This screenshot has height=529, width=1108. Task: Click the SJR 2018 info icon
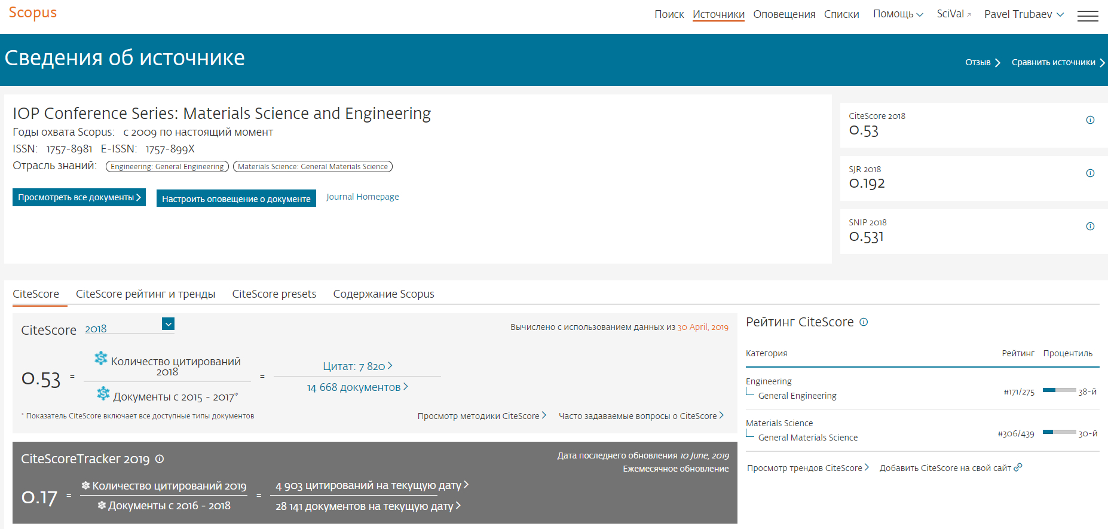coord(1089,173)
